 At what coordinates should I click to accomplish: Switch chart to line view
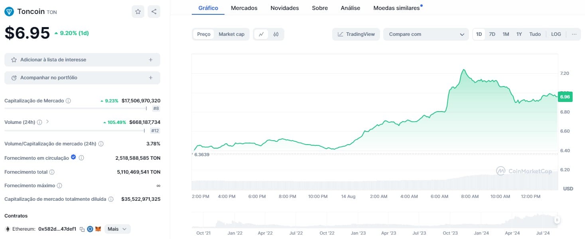[261, 34]
